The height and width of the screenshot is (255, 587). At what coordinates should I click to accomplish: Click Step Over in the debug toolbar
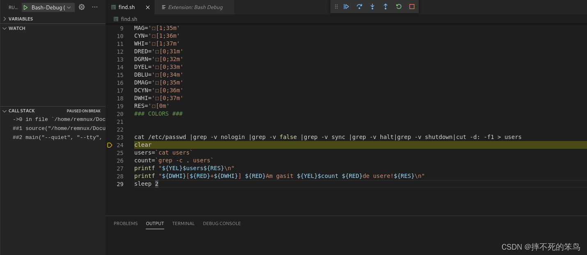pos(360,7)
